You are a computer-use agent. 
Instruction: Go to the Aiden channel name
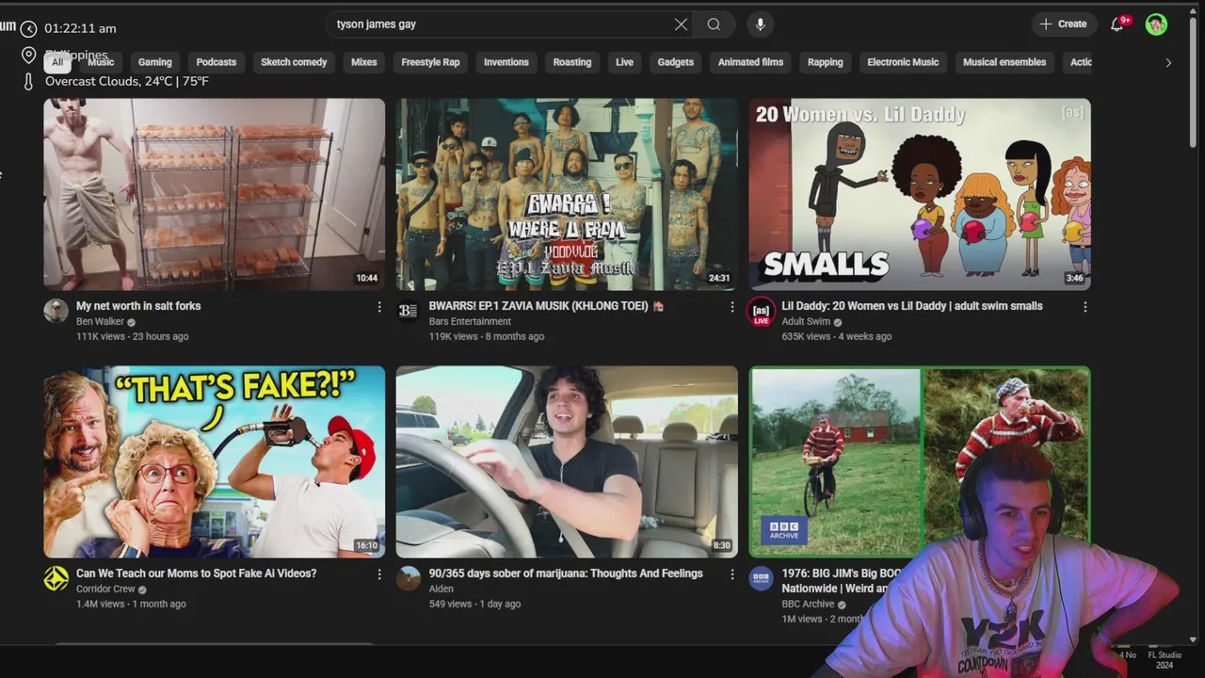click(x=442, y=589)
